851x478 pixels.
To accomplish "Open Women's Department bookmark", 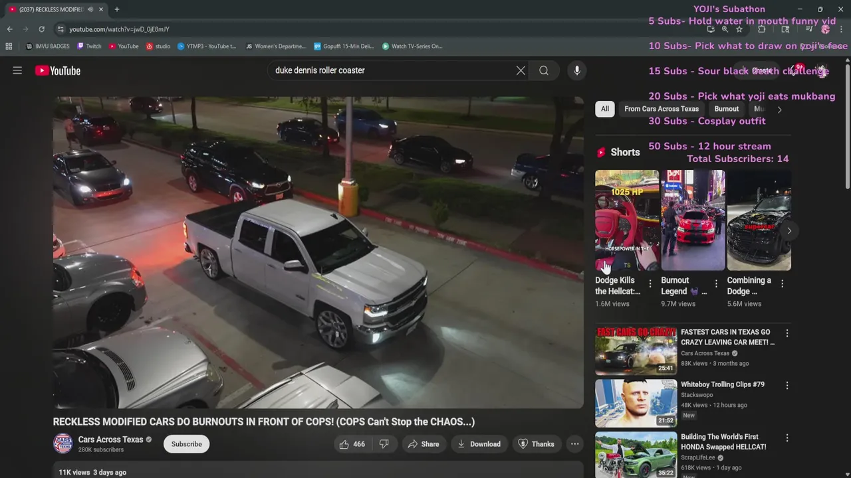I will [275, 46].
